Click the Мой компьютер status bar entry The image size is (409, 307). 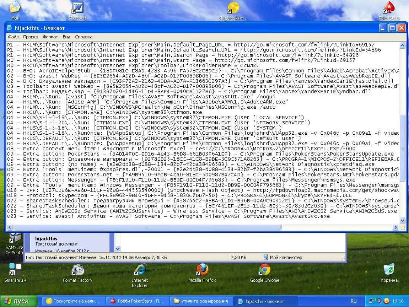pos(286,258)
